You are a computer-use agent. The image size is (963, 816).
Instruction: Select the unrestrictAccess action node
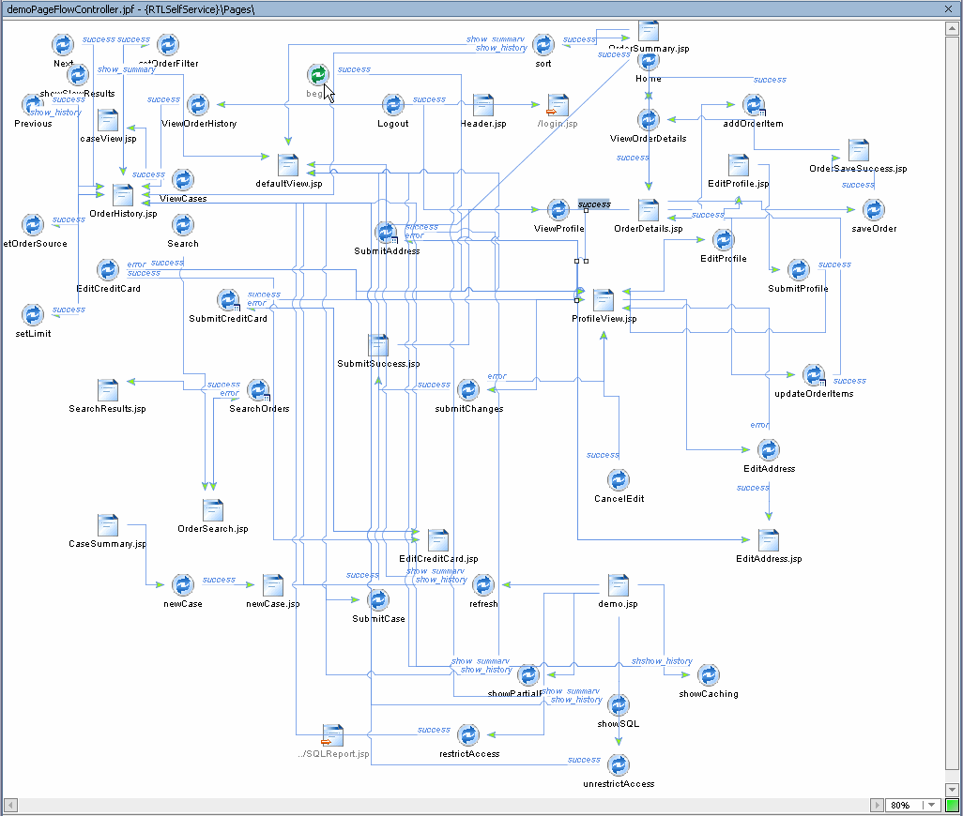(619, 765)
